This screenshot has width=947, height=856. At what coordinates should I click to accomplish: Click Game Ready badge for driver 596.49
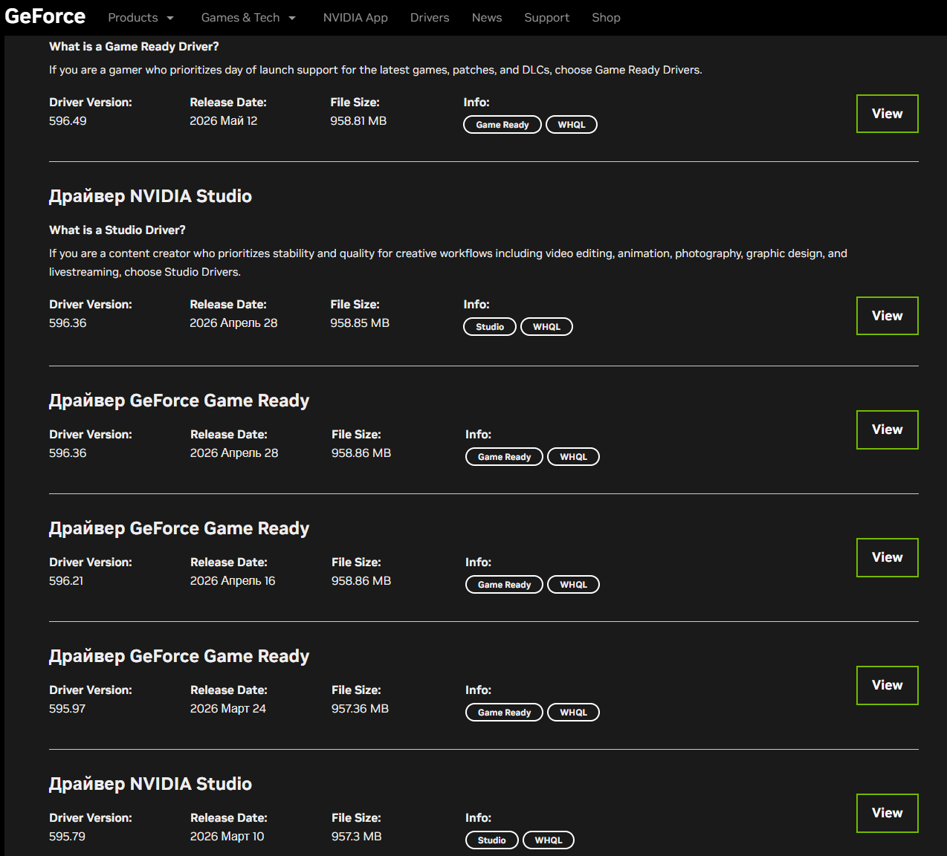[502, 125]
